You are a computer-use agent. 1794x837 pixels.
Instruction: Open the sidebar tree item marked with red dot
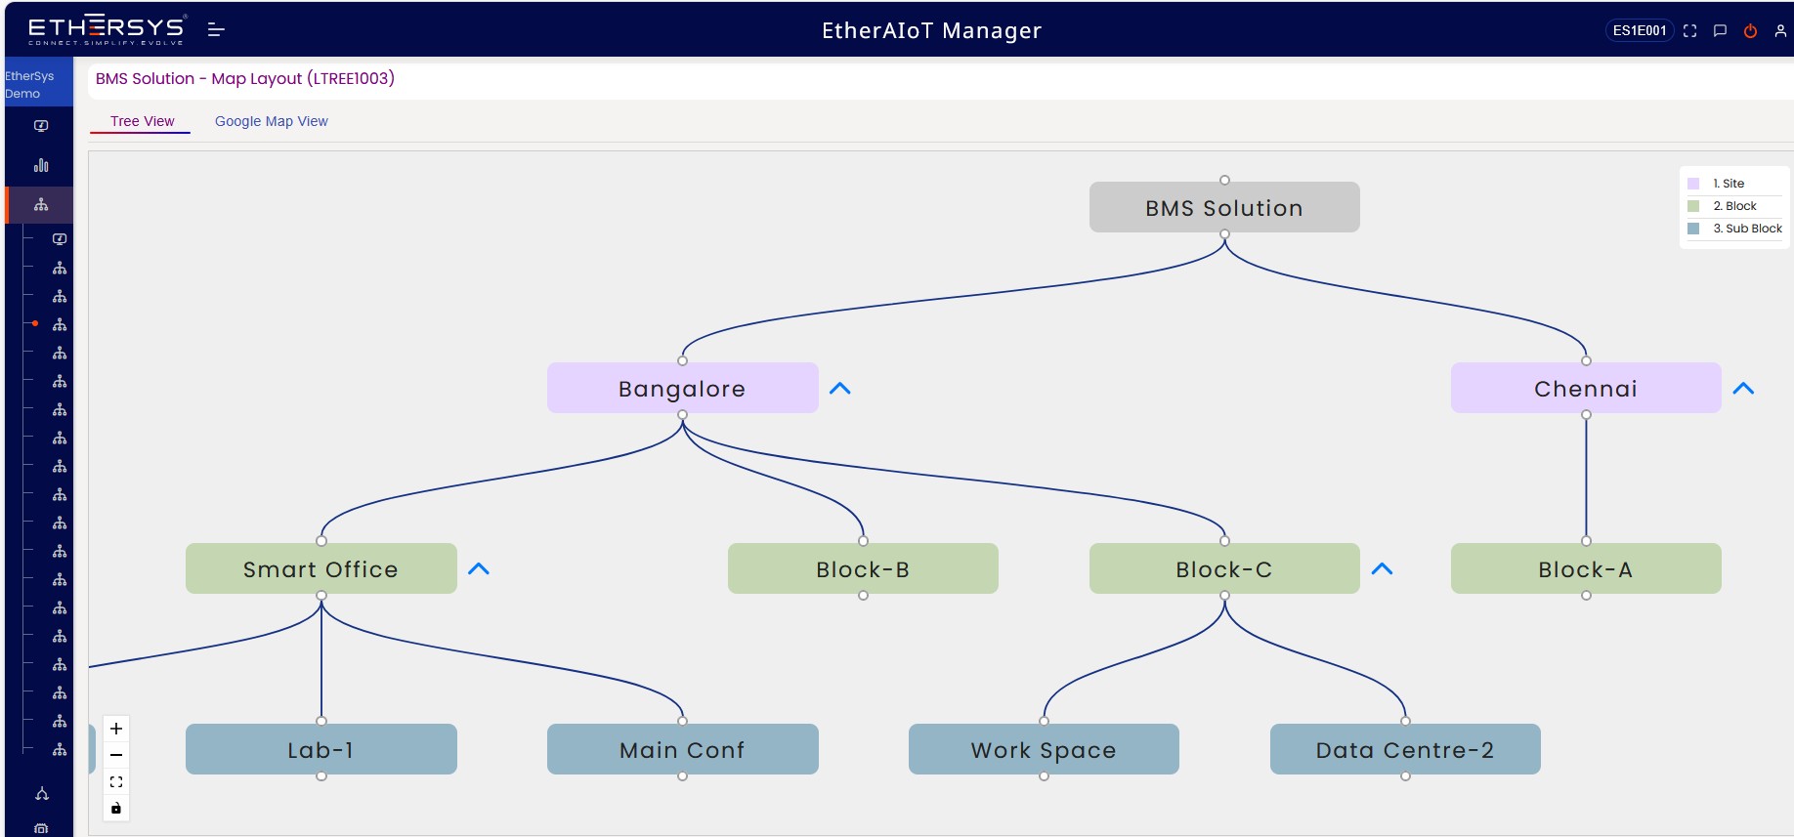(60, 324)
